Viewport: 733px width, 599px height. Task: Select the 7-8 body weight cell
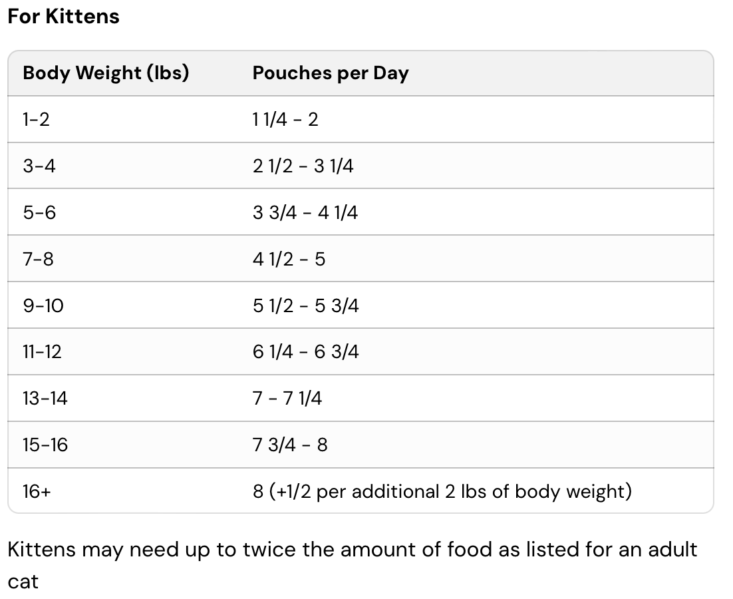(x=38, y=259)
